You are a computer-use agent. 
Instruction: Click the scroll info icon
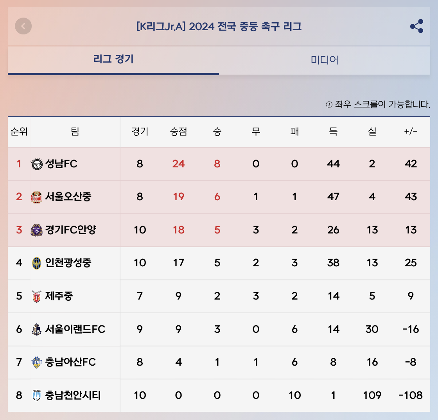(328, 105)
